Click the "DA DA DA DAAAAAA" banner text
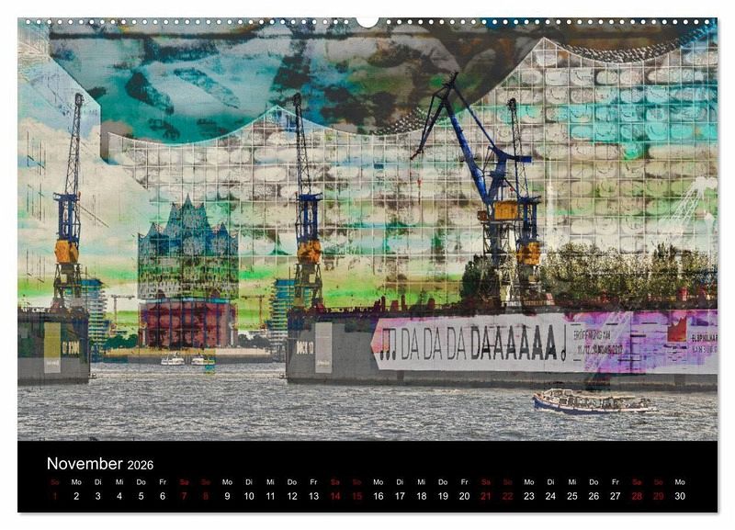 (479, 344)
